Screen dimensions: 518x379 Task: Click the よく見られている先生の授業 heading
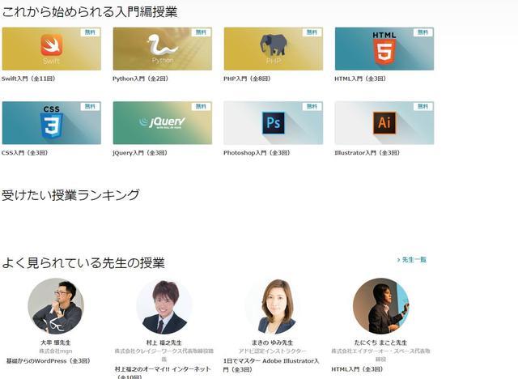point(83,262)
